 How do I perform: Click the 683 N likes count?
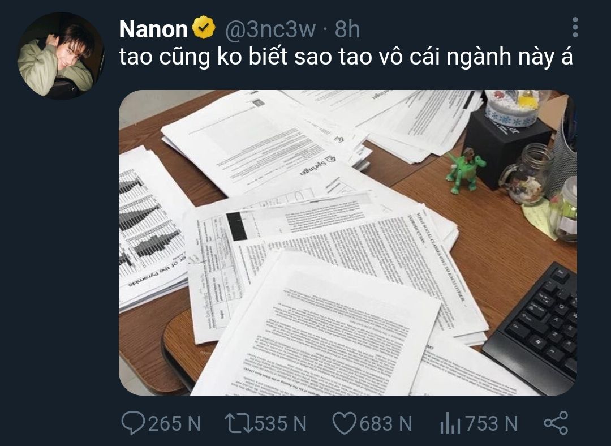point(386,424)
